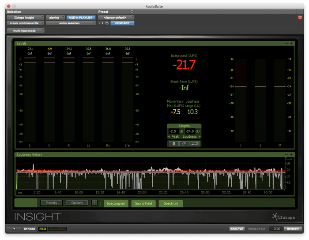This screenshot has height=240, width=309.
Task: Click the 3:20 mark in loudness history
Action: pos(37,192)
